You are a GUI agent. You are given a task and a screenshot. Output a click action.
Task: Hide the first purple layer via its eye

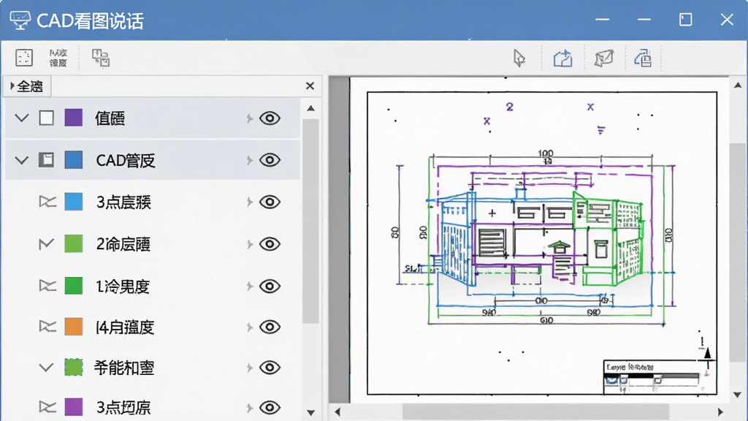coord(270,118)
